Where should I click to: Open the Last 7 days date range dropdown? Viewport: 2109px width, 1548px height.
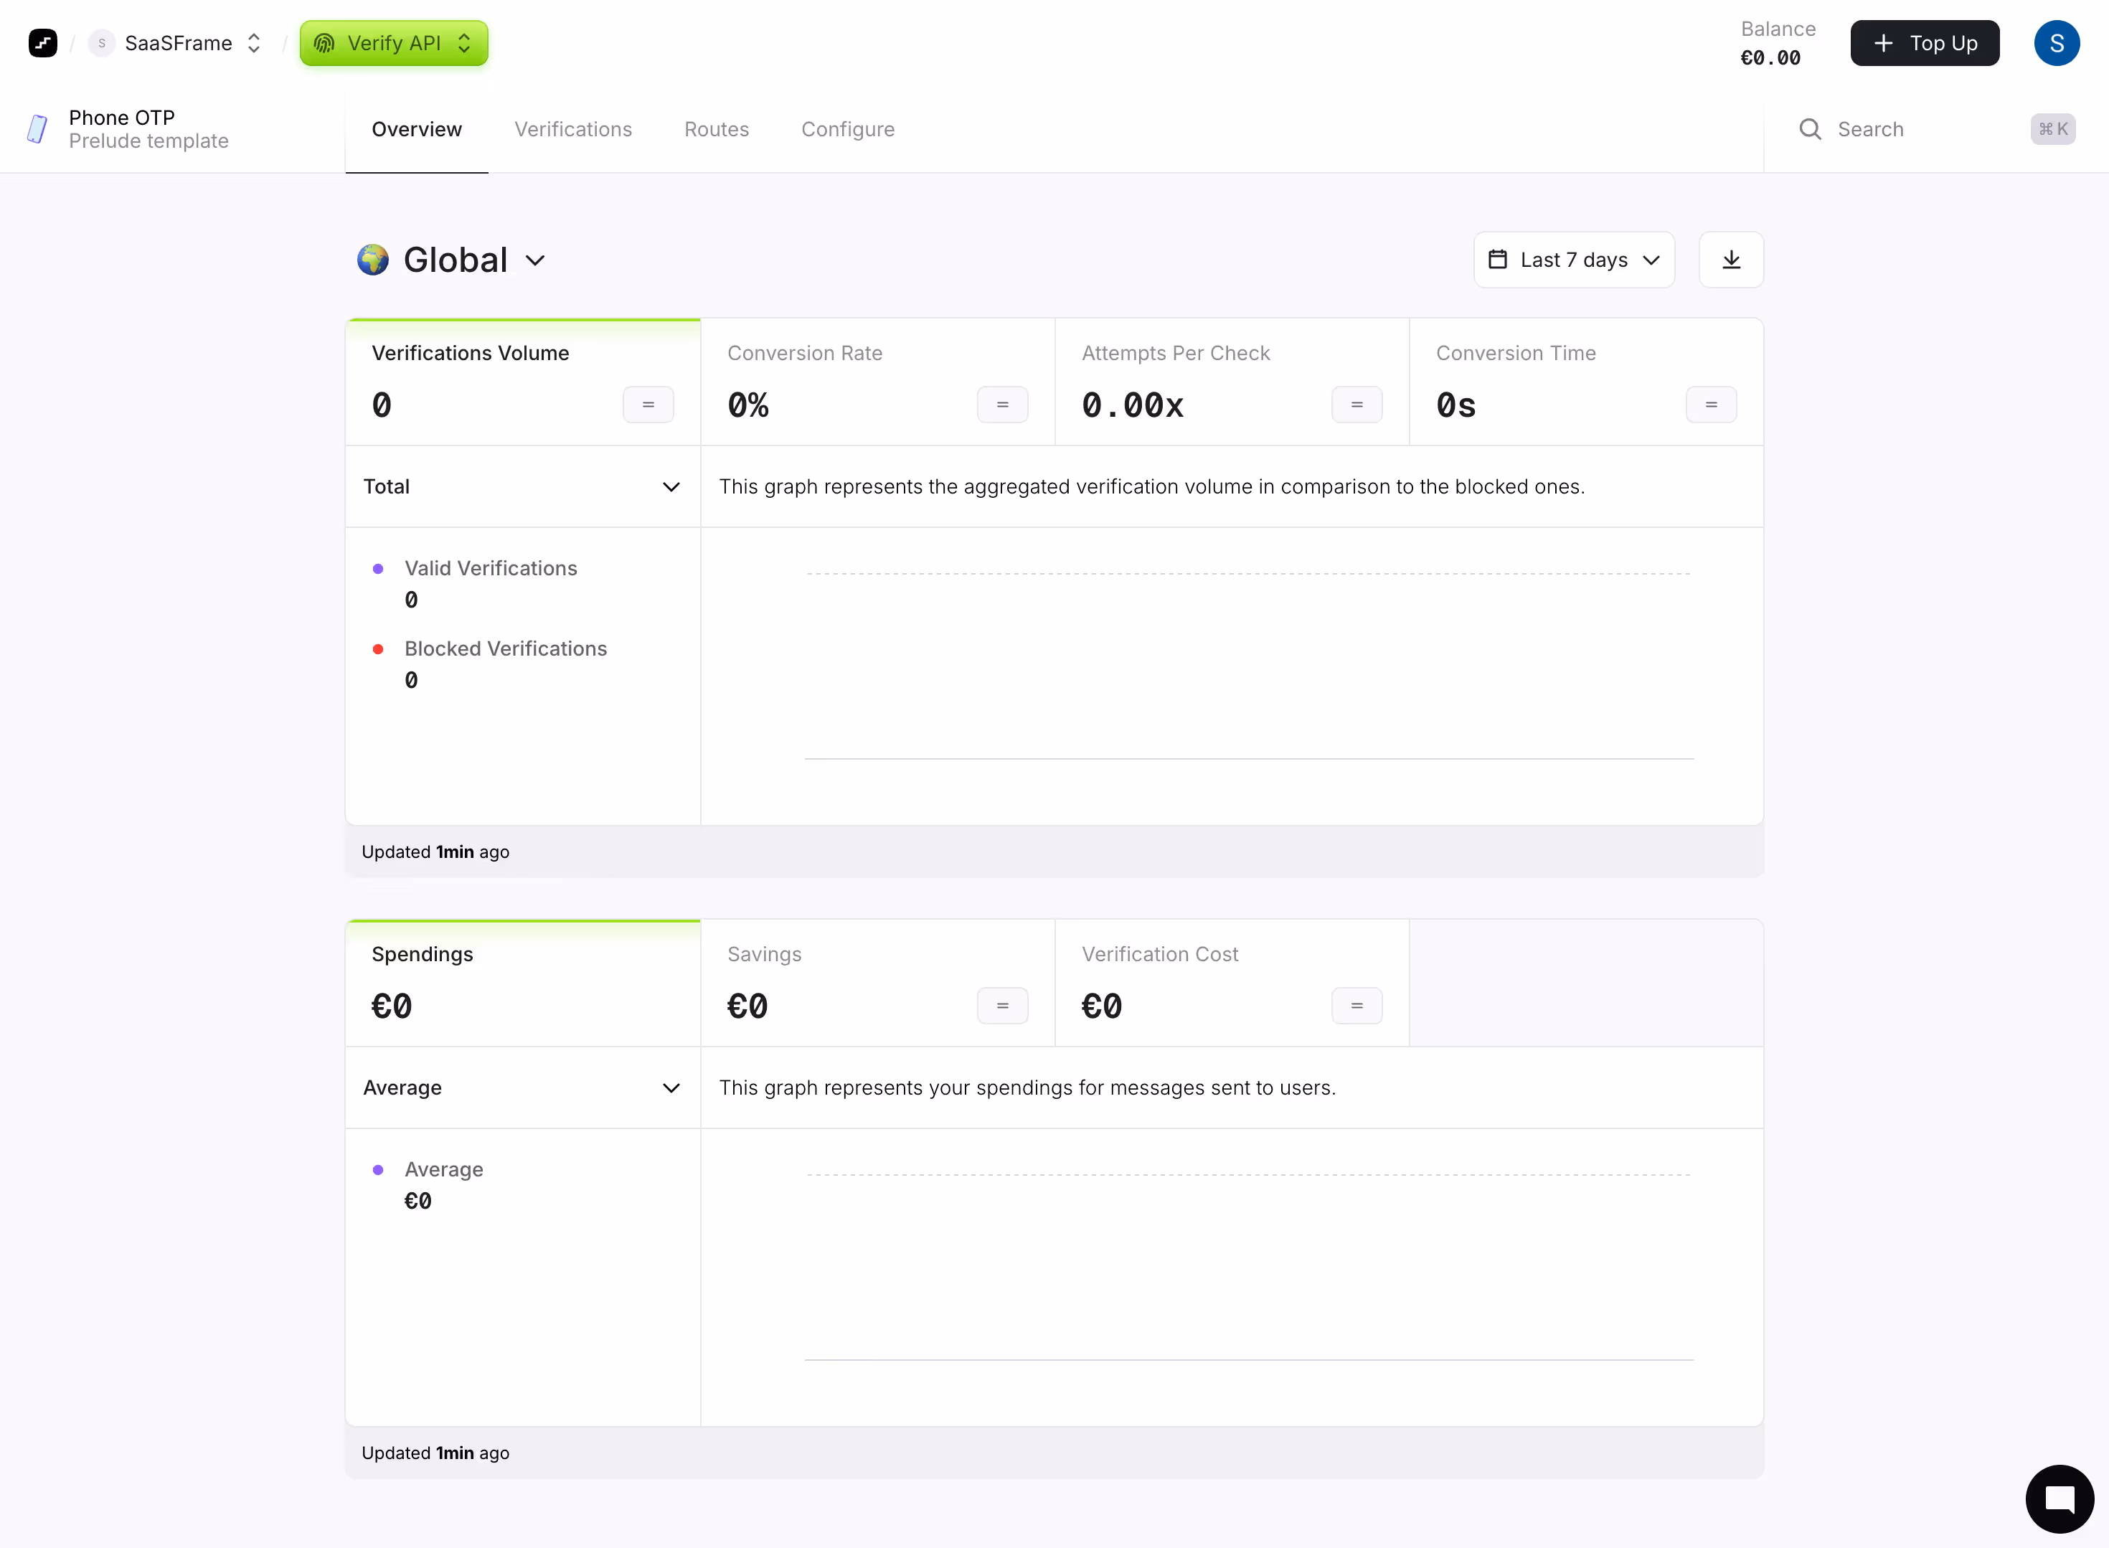(x=1574, y=260)
